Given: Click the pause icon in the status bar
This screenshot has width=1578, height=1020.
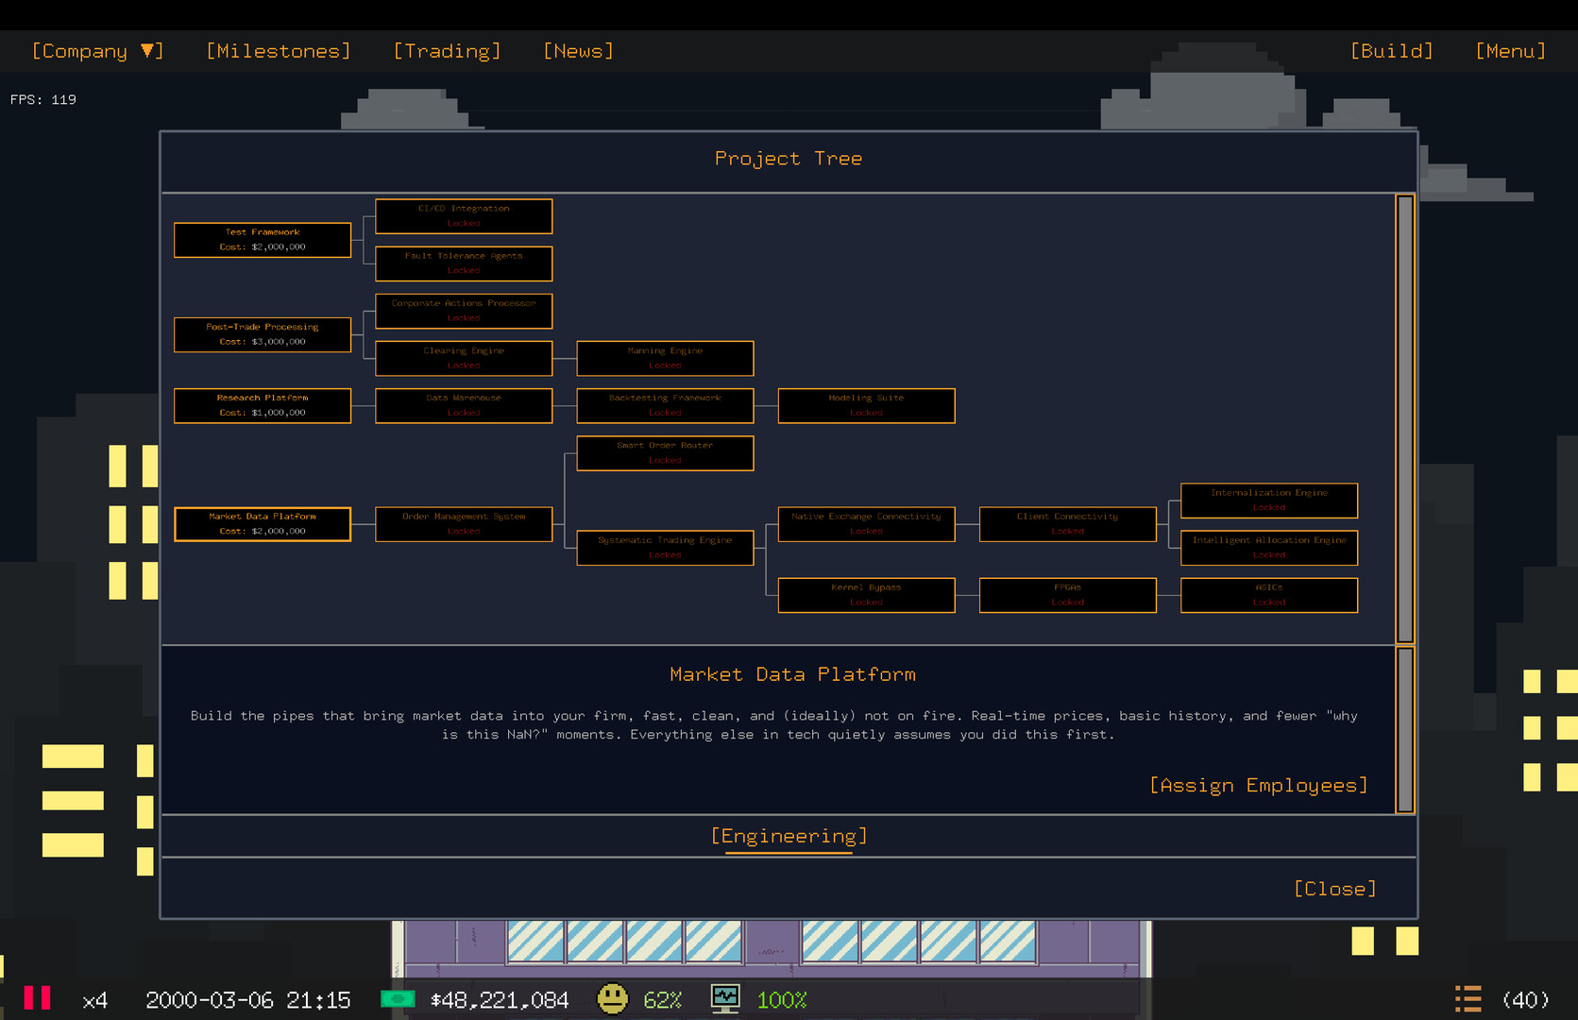Looking at the screenshot, I should (x=38, y=999).
